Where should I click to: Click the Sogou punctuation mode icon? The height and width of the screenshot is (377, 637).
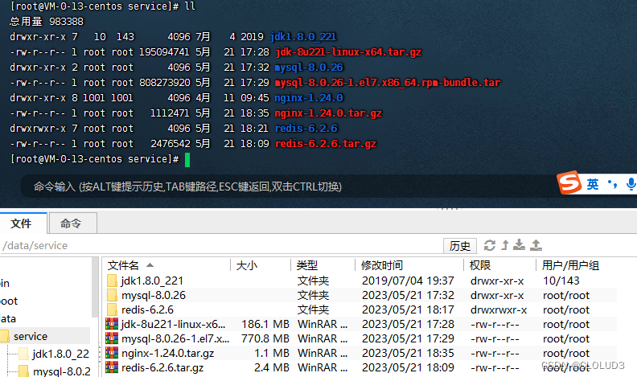pos(612,184)
